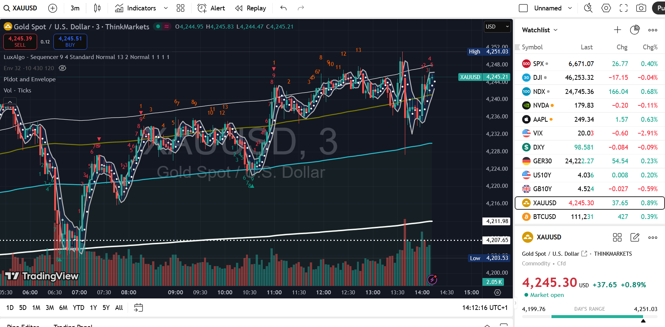Start Bar Replay mode
This screenshot has height=327, width=665.
click(x=251, y=8)
